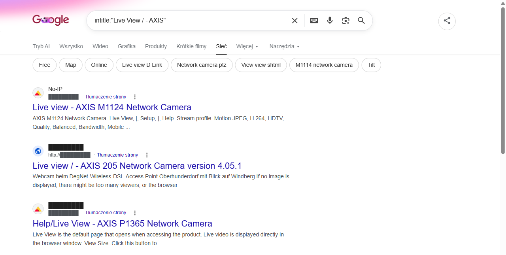Search by image with camera lens icon
Image resolution: width=506 pixels, height=255 pixels.
(346, 21)
